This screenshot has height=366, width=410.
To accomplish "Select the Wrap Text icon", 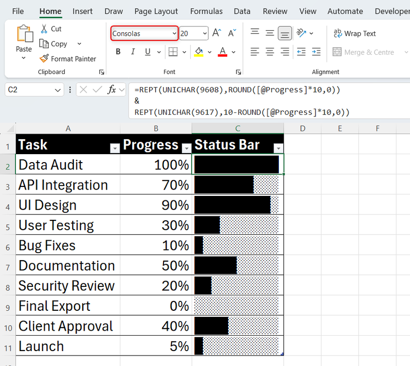I will pyautogui.click(x=338, y=33).
